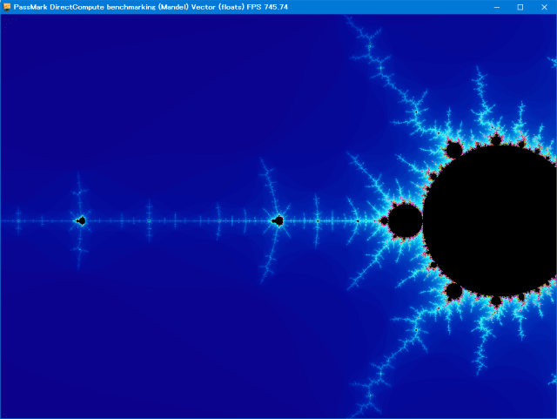The width and height of the screenshot is (557, 419).
Task: Maximize the DirectCompute benchmark window
Action: (x=520, y=7)
